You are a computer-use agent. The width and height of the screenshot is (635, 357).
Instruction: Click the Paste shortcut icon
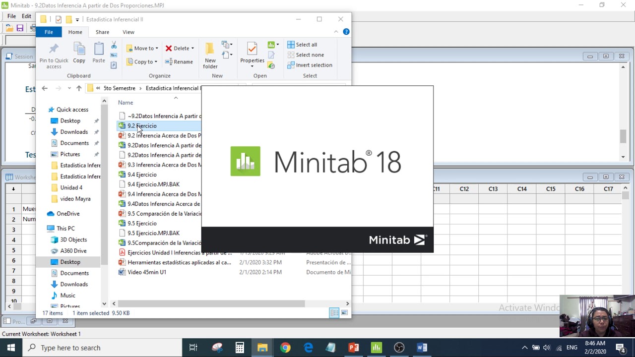click(x=114, y=65)
